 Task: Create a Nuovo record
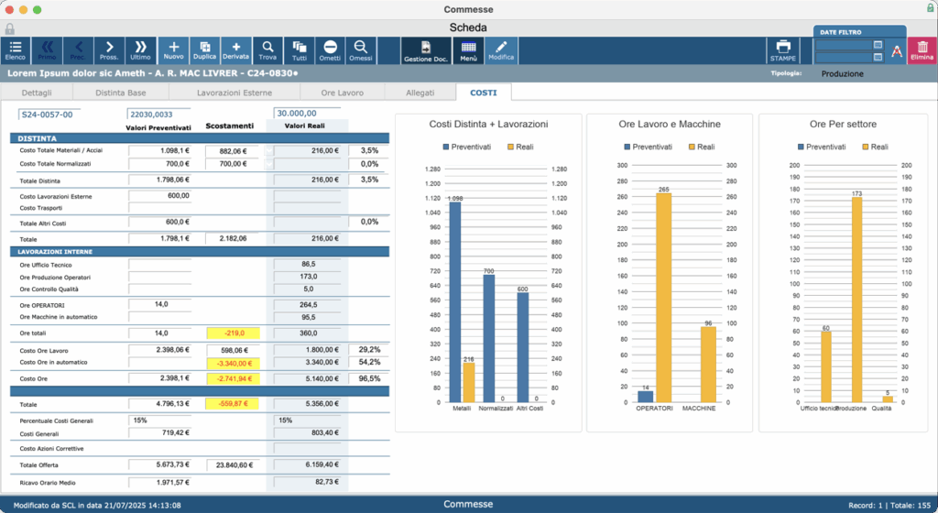(173, 50)
